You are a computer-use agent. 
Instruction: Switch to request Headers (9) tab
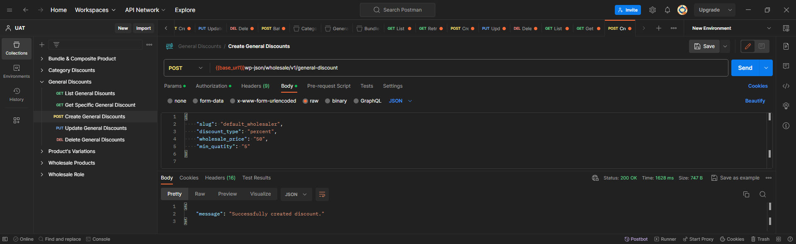pyautogui.click(x=255, y=86)
